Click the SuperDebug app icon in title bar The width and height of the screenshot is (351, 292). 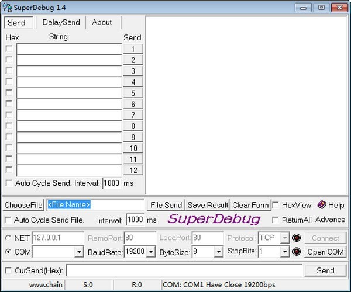point(8,8)
